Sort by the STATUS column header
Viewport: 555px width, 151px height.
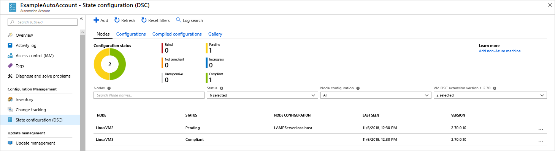tap(191, 115)
